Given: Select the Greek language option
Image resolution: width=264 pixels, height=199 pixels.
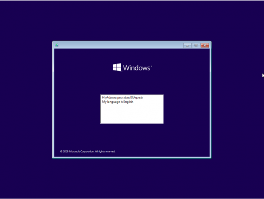Looking at the screenshot, I should [122, 97].
